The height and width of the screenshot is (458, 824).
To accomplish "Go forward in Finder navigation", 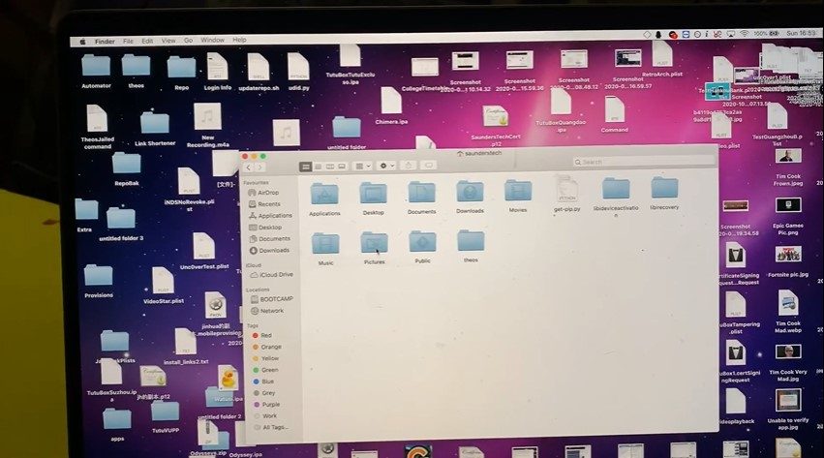I will 259,168.
